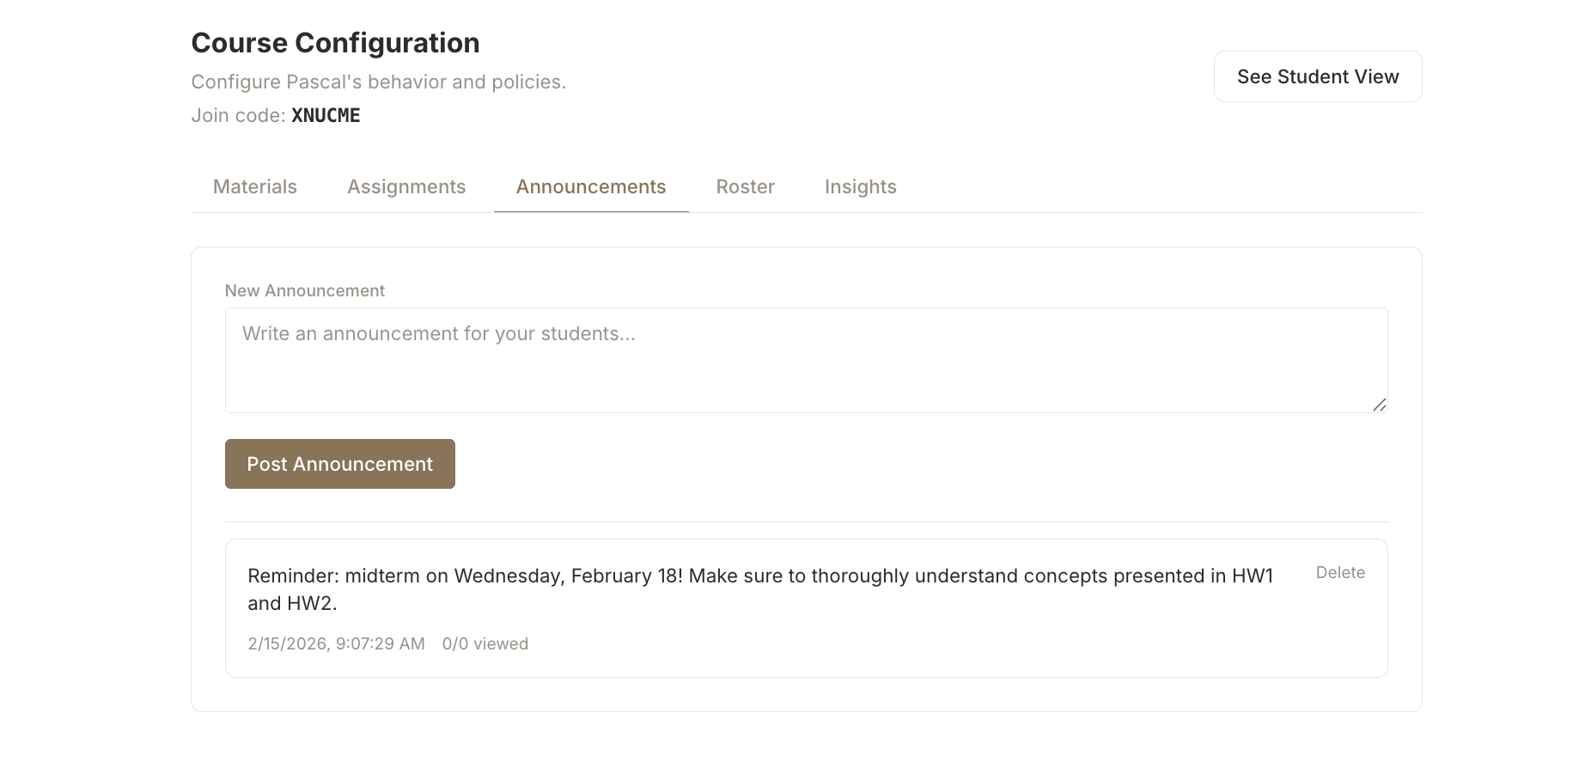Click the 'Join code:' label
Image resolution: width=1579 pixels, height=768 pixels.
pyautogui.click(x=238, y=115)
